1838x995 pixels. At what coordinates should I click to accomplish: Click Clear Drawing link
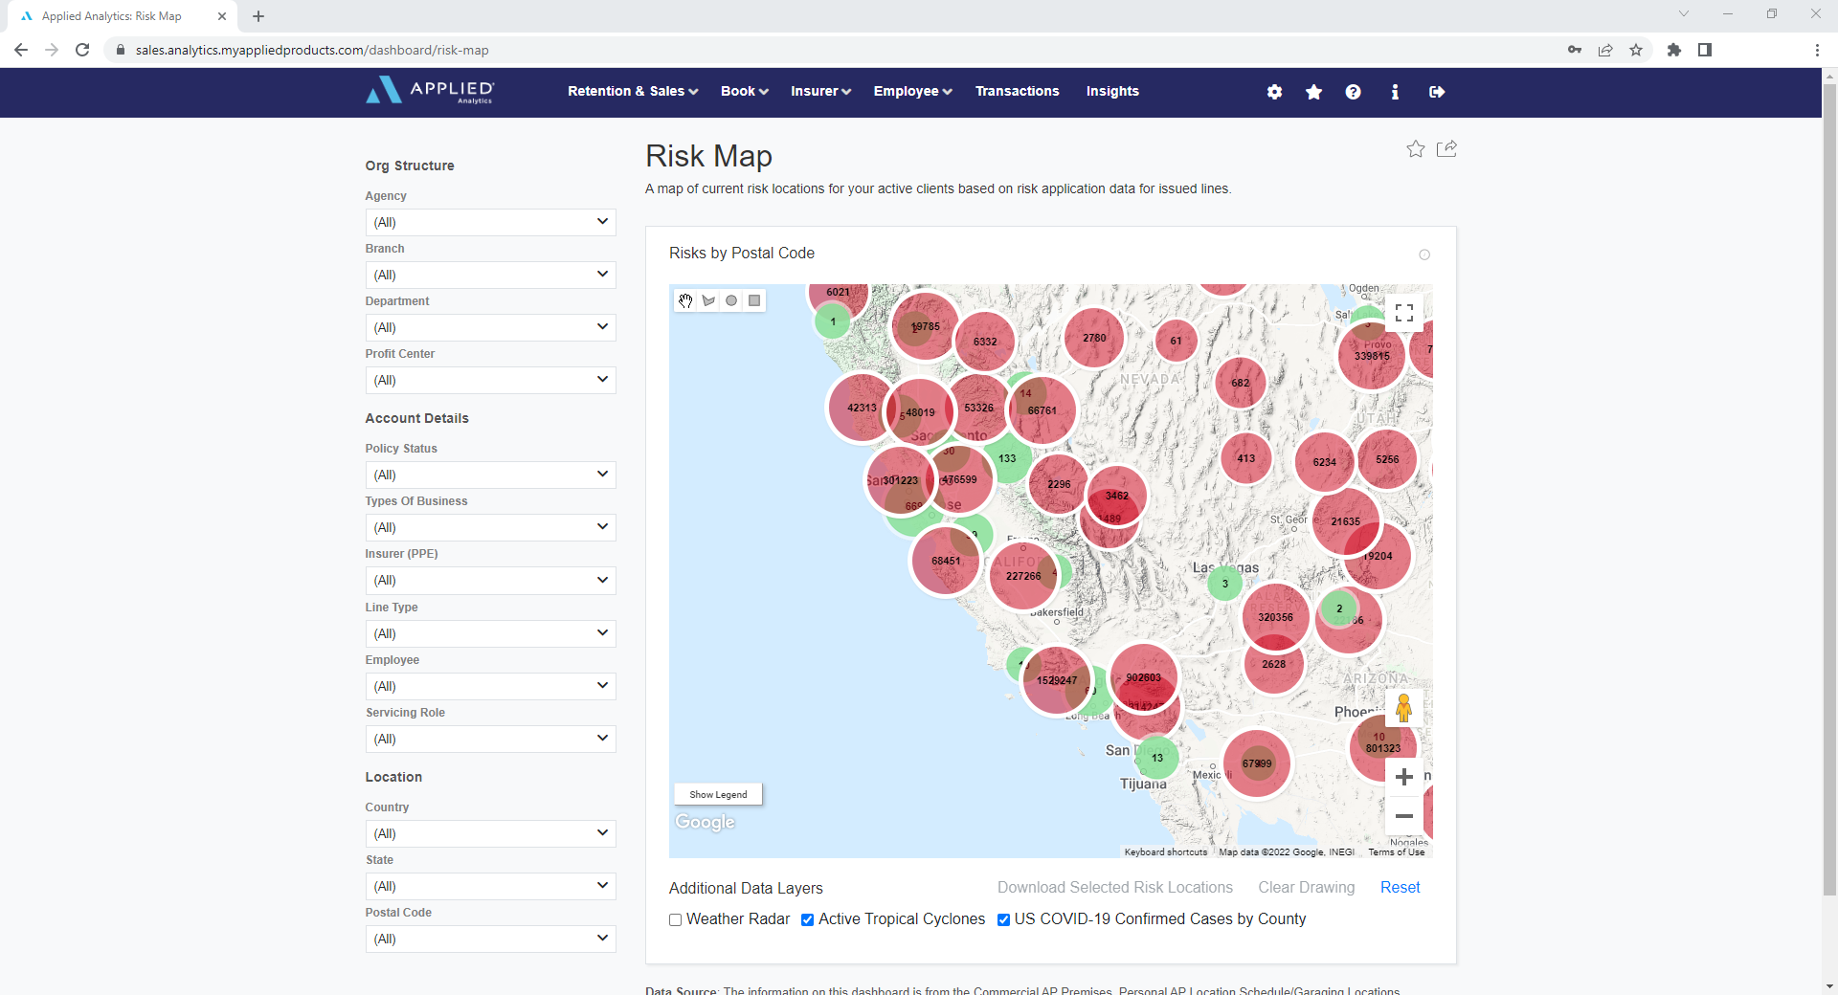[1307, 888]
